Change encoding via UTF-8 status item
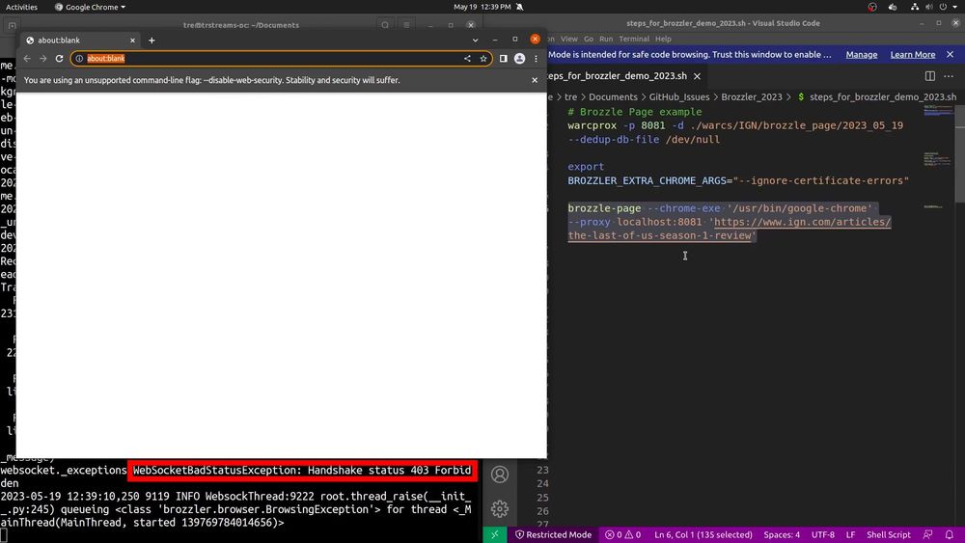Screen dimensions: 965x543 823,535
